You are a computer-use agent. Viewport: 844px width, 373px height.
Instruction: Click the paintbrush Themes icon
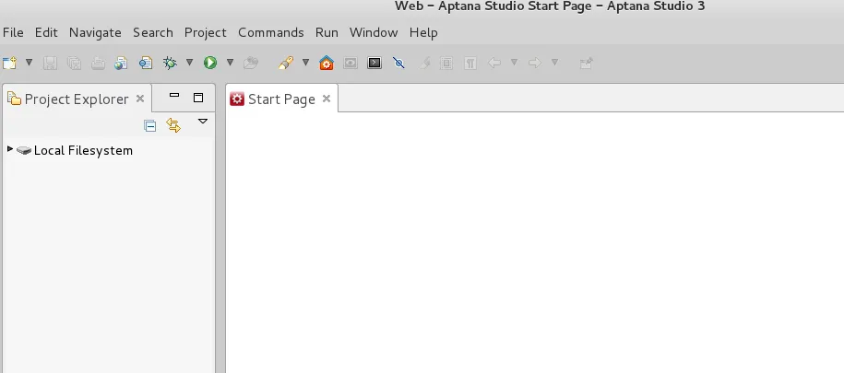click(286, 63)
